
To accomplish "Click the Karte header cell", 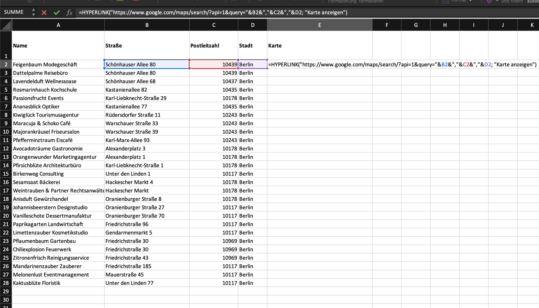I will click(x=320, y=45).
